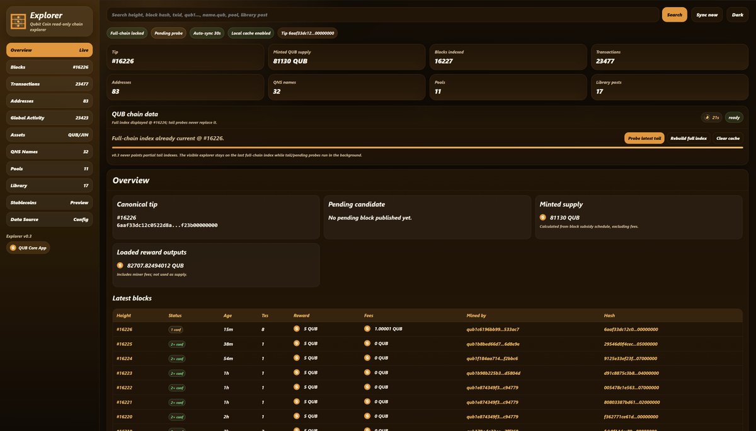Image resolution: width=756 pixels, height=431 pixels.
Task: Click fees coin icon in block #16224 row
Action: coord(367,358)
